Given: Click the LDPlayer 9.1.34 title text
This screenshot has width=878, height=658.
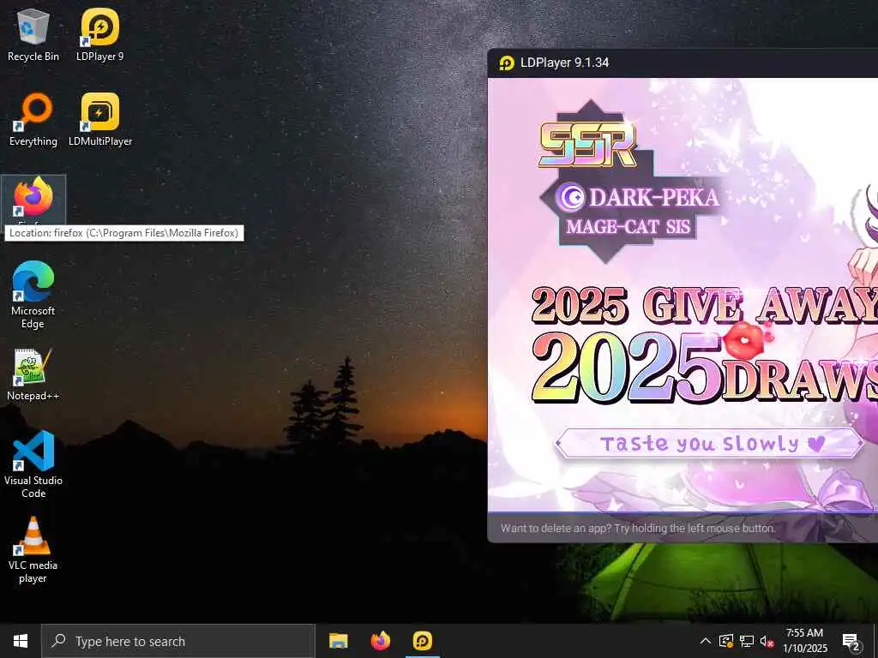Looking at the screenshot, I should point(564,63).
